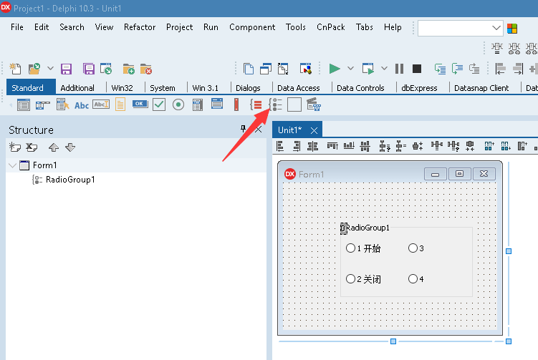This screenshot has width=538, height=360.
Task: Click the Pause program icon
Action: click(399, 69)
